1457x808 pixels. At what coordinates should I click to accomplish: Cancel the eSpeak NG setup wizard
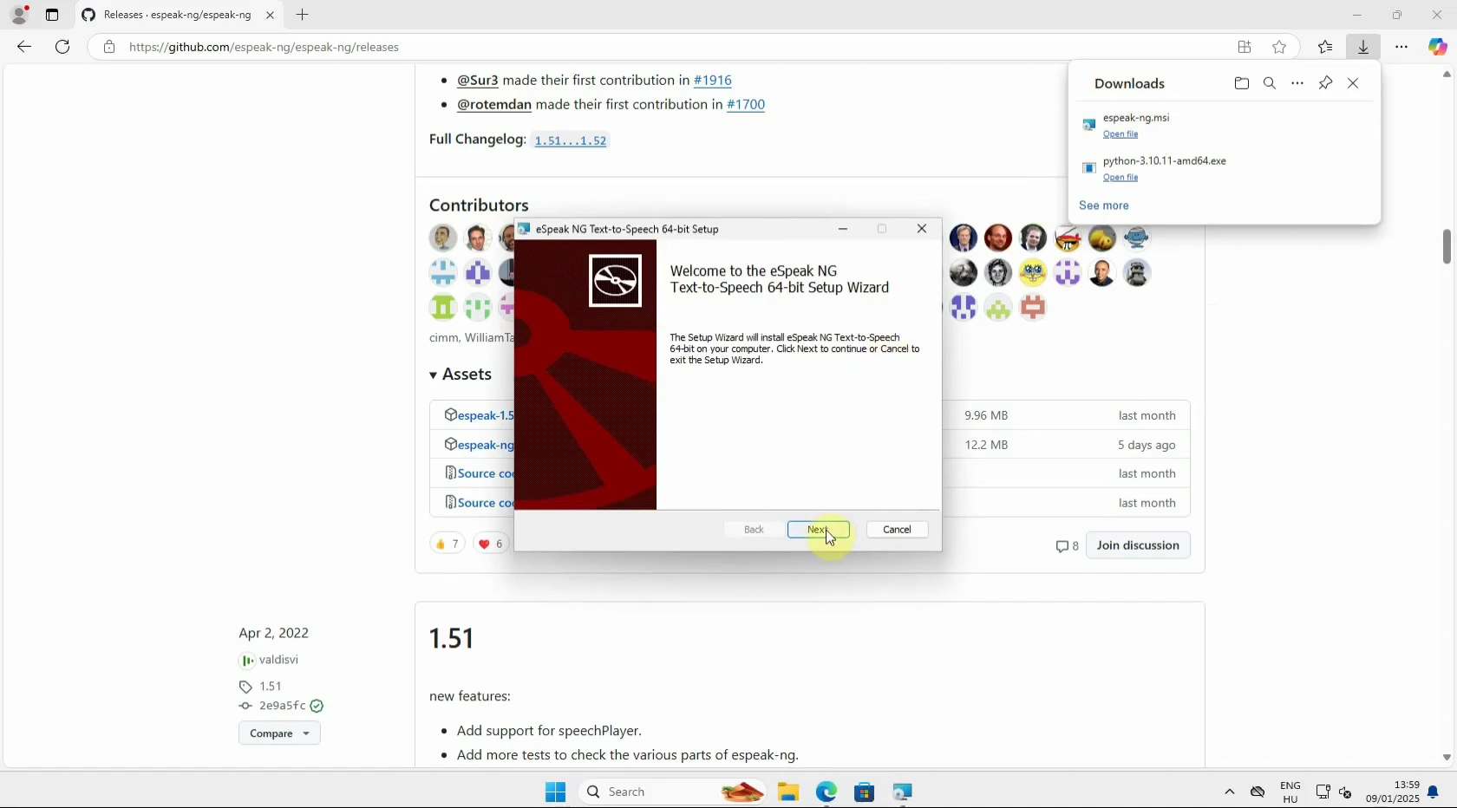tap(897, 530)
